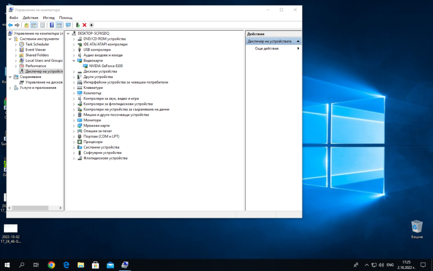The height and width of the screenshot is (271, 433).
Task: Click the up one level folder icon
Action: tap(26, 25)
